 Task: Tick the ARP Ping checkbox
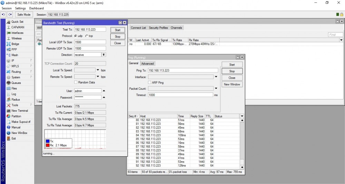pyautogui.click(x=149, y=83)
